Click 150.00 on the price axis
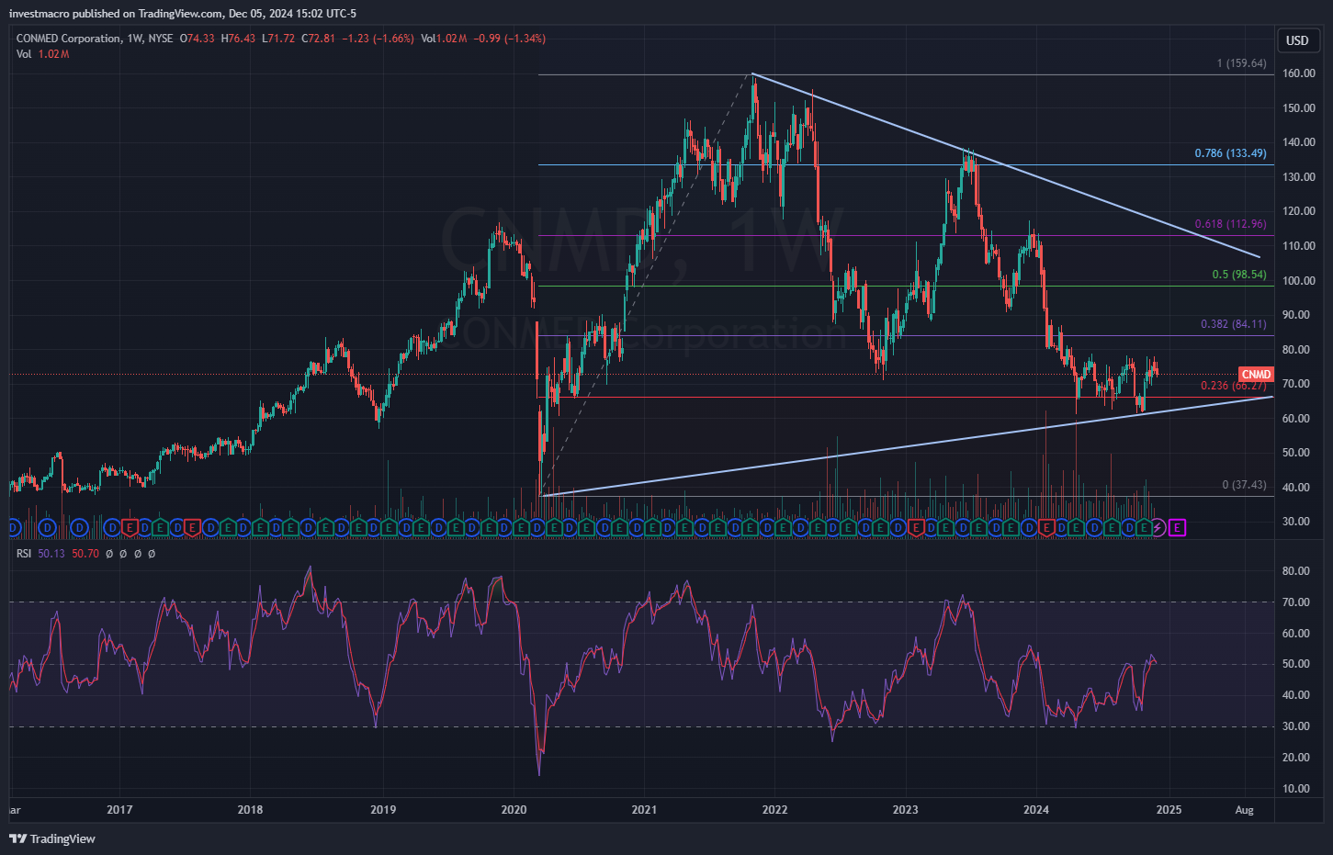 coord(1299,108)
